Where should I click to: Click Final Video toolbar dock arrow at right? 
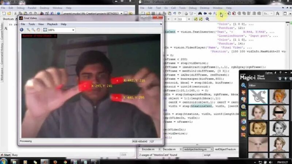click(x=161, y=24)
